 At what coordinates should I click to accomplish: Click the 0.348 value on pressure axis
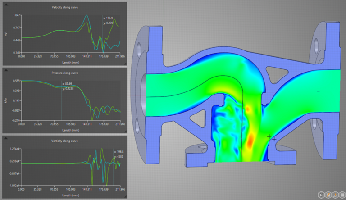pyautogui.click(x=16, y=91)
